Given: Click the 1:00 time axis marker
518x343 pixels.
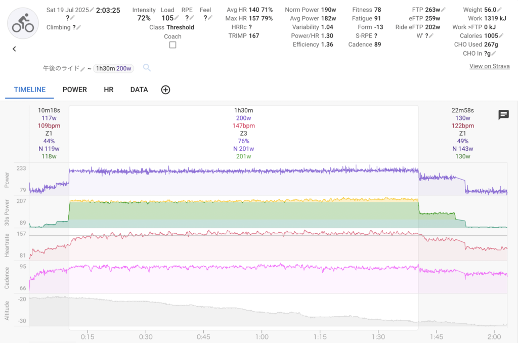Looking at the screenshot, I should click(x=262, y=337).
